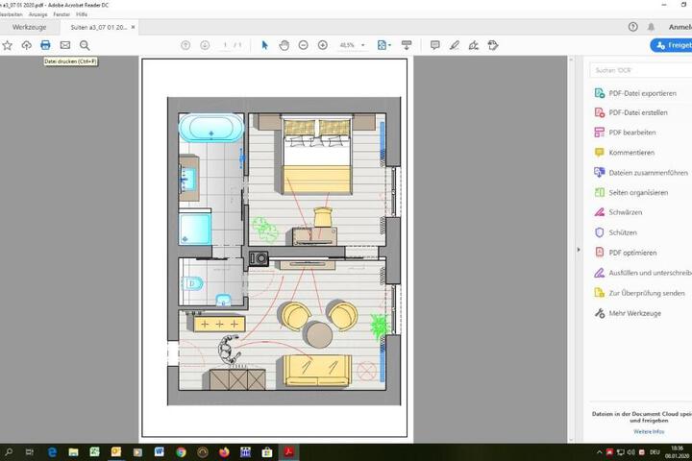Click the Freigeben share button
The width and height of the screenshot is (692, 461).
coord(671,45)
